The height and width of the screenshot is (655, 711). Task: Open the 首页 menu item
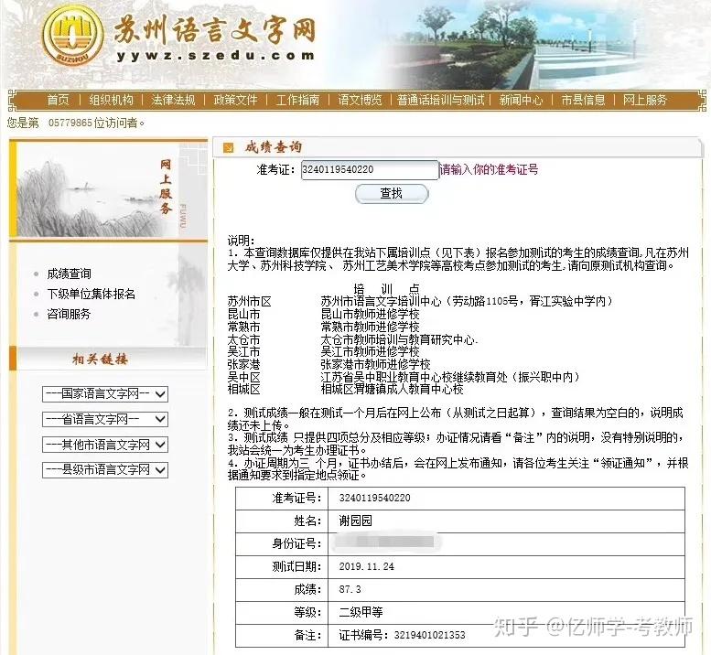pyautogui.click(x=59, y=100)
